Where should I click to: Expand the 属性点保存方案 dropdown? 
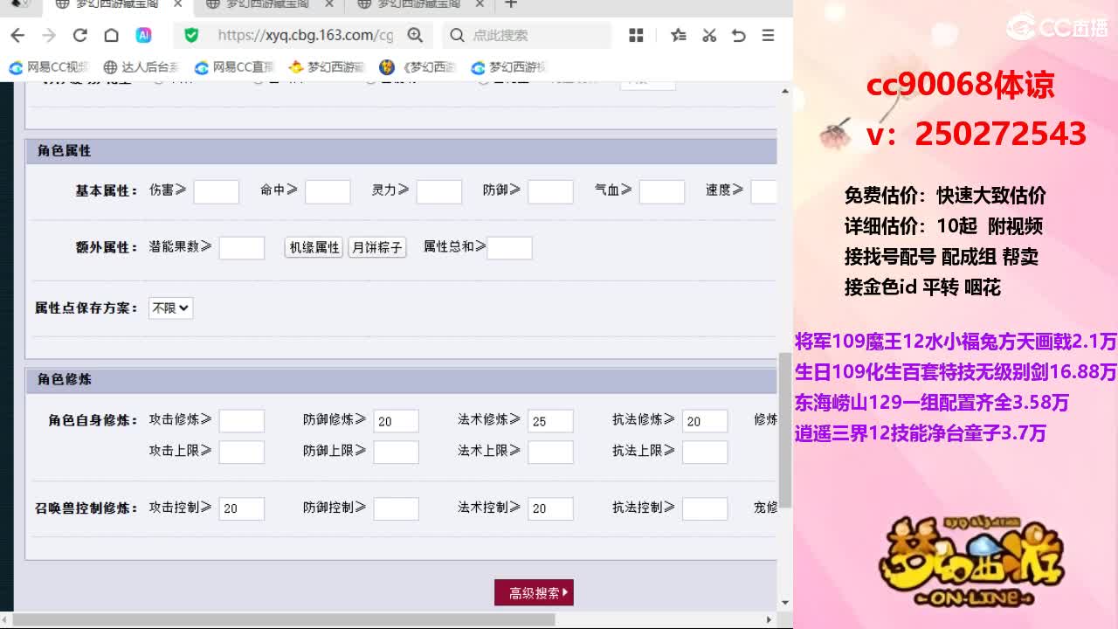(170, 308)
